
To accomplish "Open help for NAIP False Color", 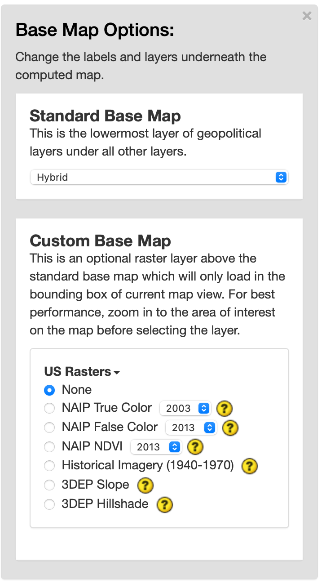I will tap(230, 428).
